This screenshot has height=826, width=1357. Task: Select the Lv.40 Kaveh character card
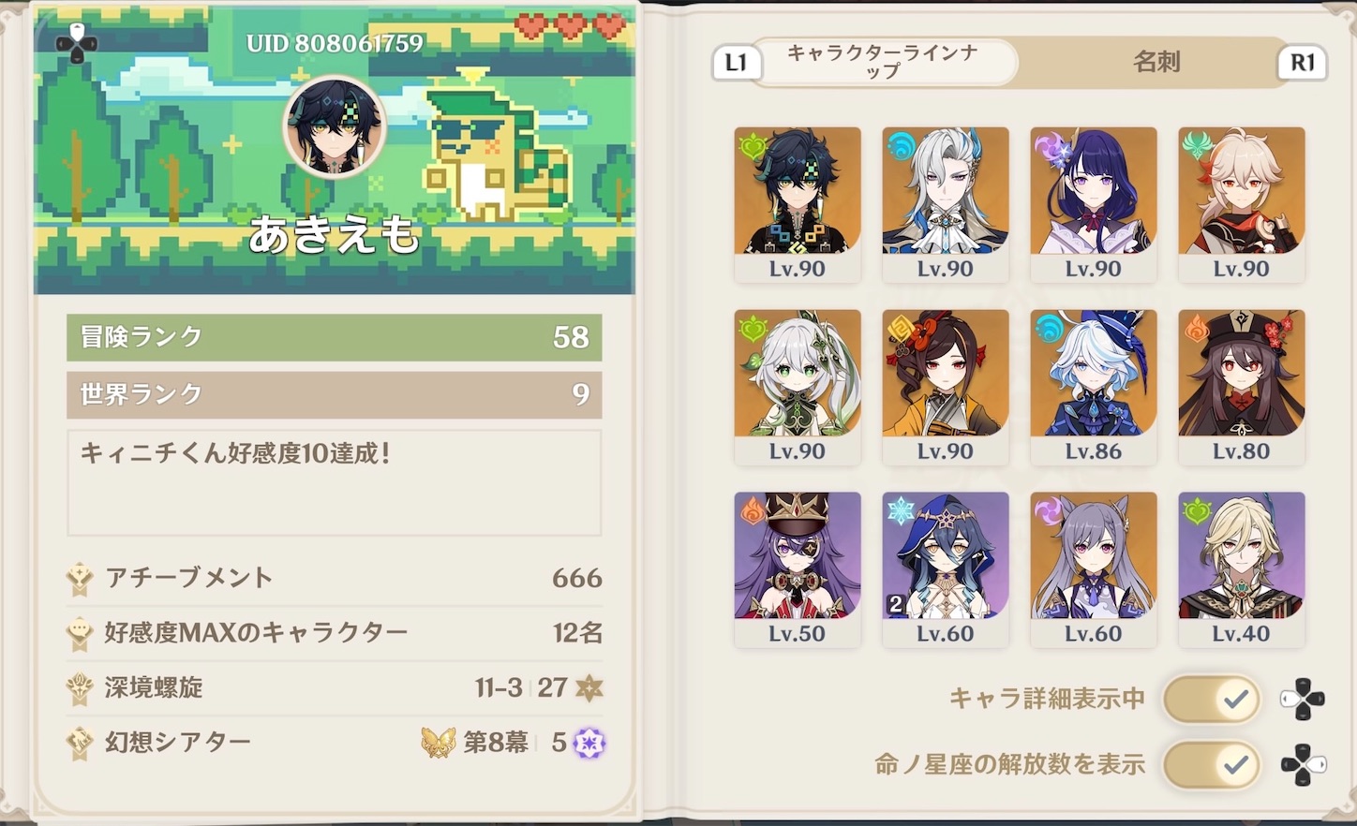[x=1242, y=570]
